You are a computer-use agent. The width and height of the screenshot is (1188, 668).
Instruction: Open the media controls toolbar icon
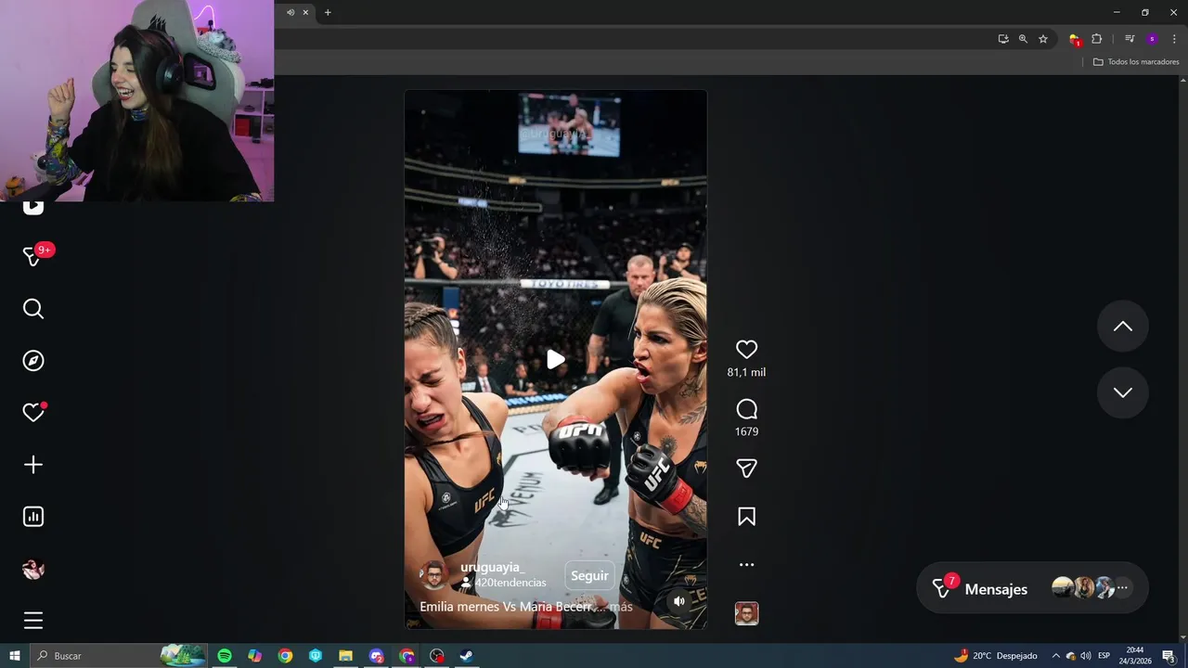click(1130, 39)
